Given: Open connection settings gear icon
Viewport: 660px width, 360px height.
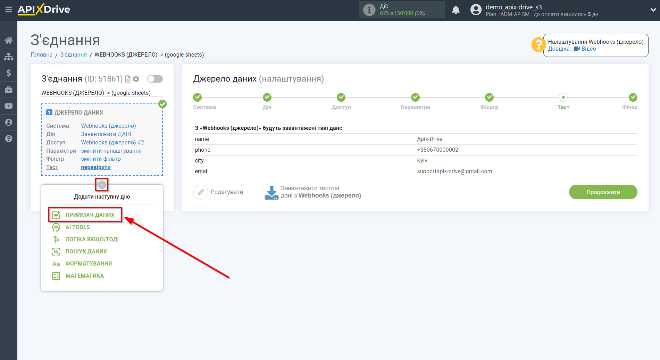Looking at the screenshot, I should 136,79.
